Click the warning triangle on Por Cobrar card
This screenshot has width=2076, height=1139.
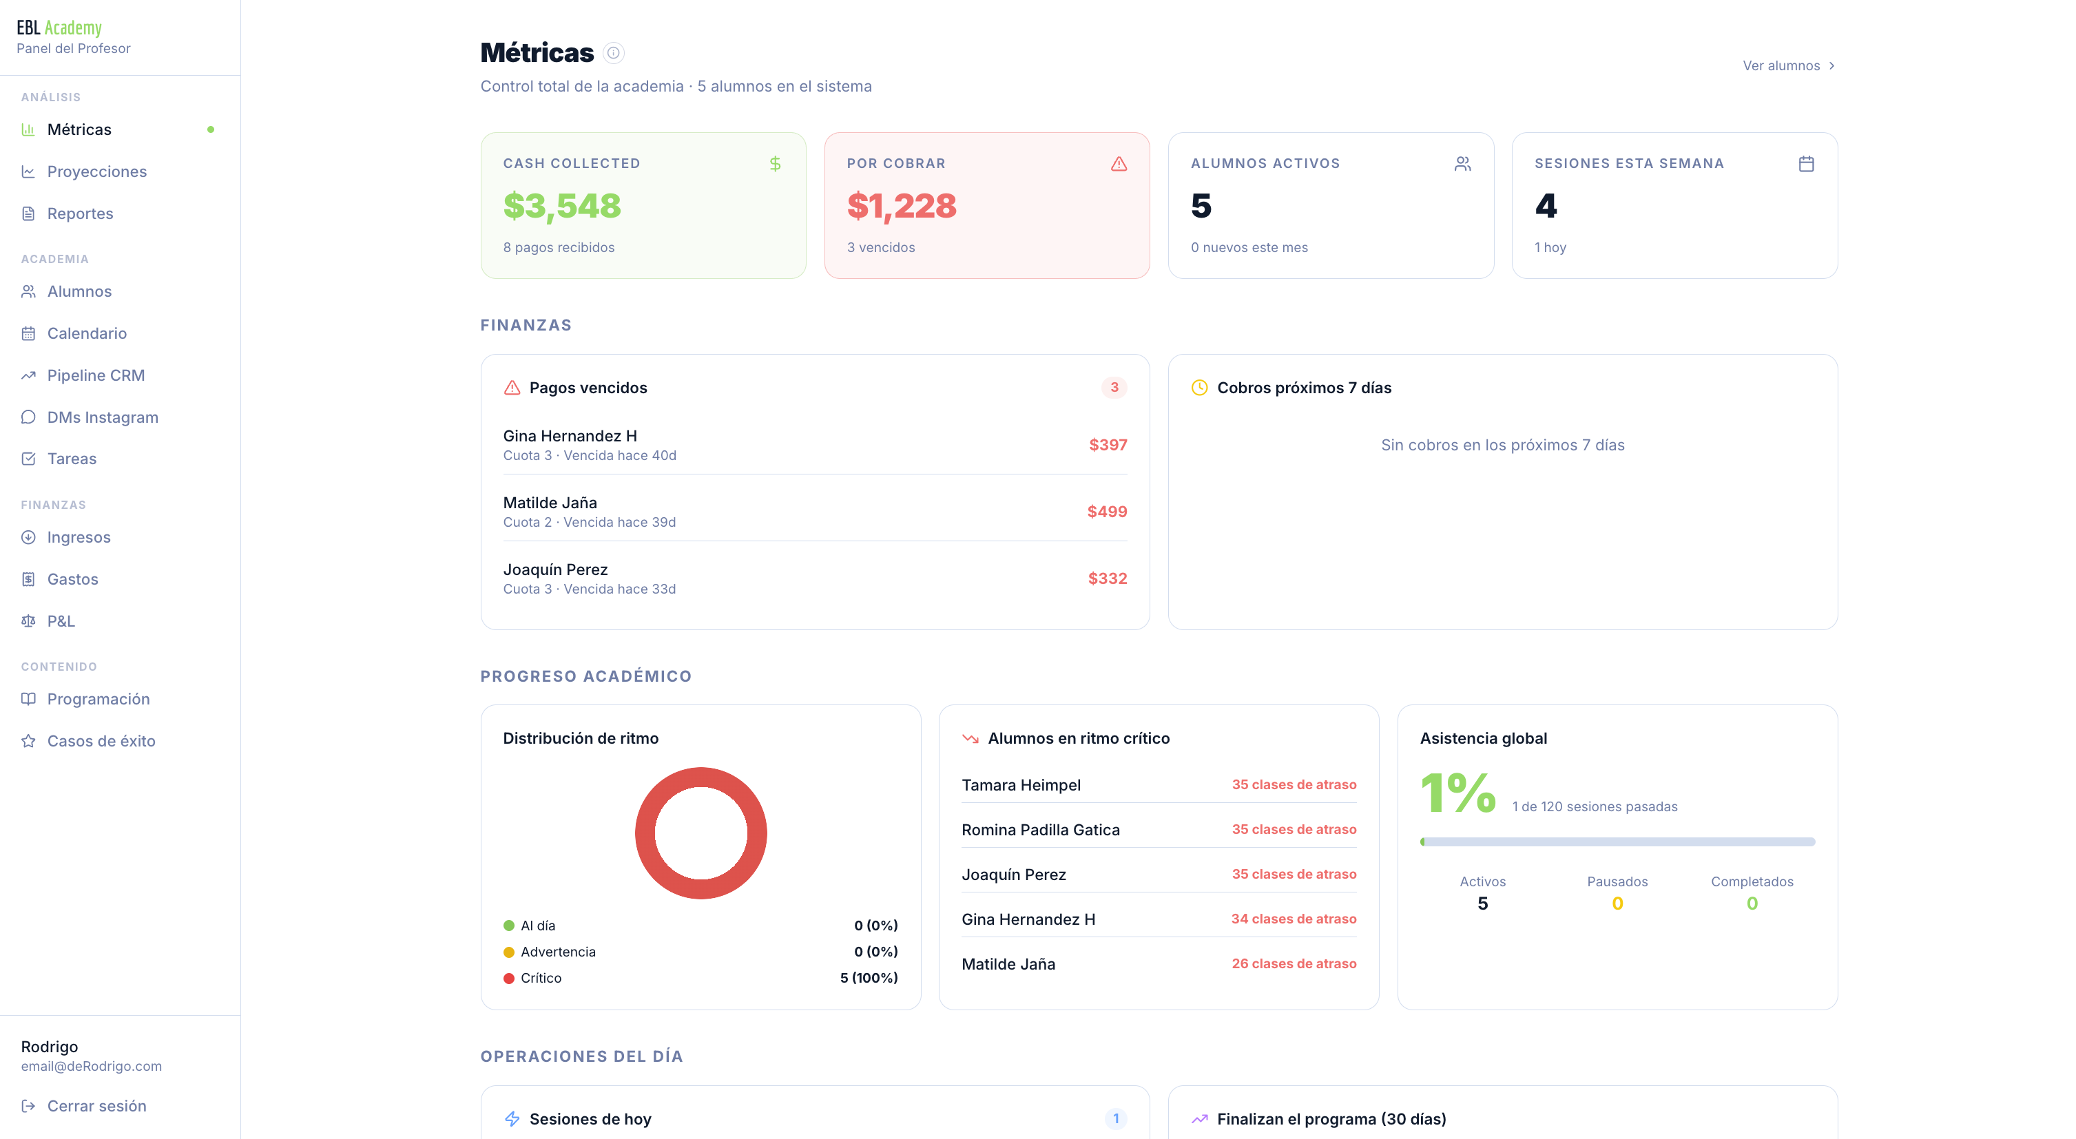(x=1119, y=163)
